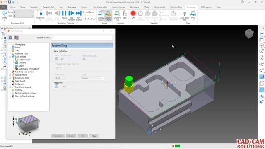The height and width of the screenshot is (149, 265).
Task: Click the copy toolpath icon beside the gear
Action: (x=17, y=38)
